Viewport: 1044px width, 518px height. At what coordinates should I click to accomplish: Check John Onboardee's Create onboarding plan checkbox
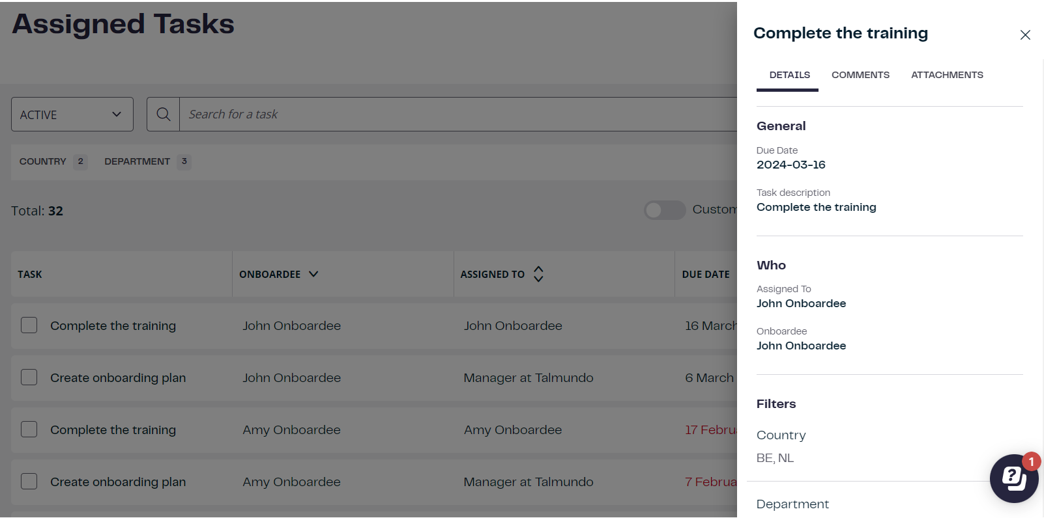tap(29, 377)
